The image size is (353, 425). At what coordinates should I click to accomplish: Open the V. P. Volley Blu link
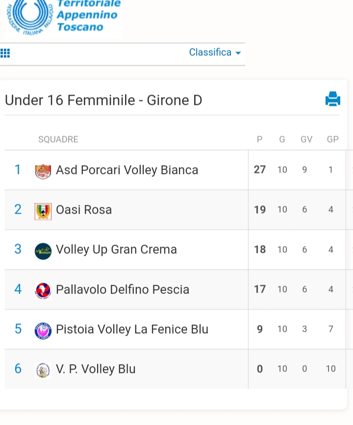pyautogui.click(x=96, y=369)
